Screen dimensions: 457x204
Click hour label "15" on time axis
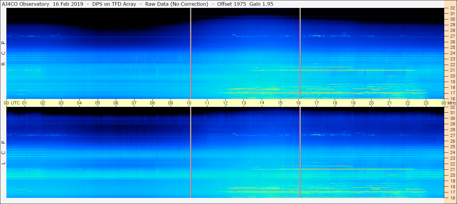point(280,103)
